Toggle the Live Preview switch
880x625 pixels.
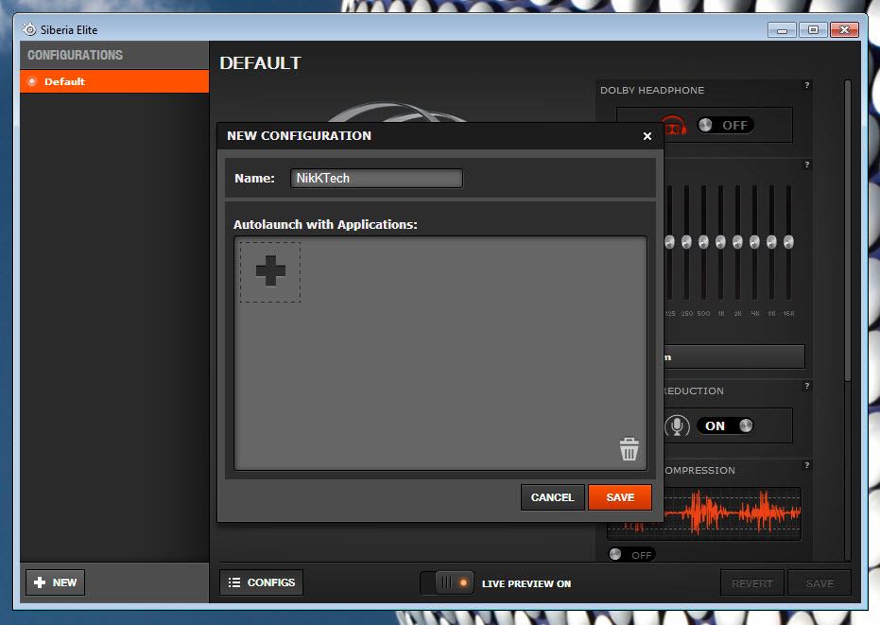(x=447, y=582)
